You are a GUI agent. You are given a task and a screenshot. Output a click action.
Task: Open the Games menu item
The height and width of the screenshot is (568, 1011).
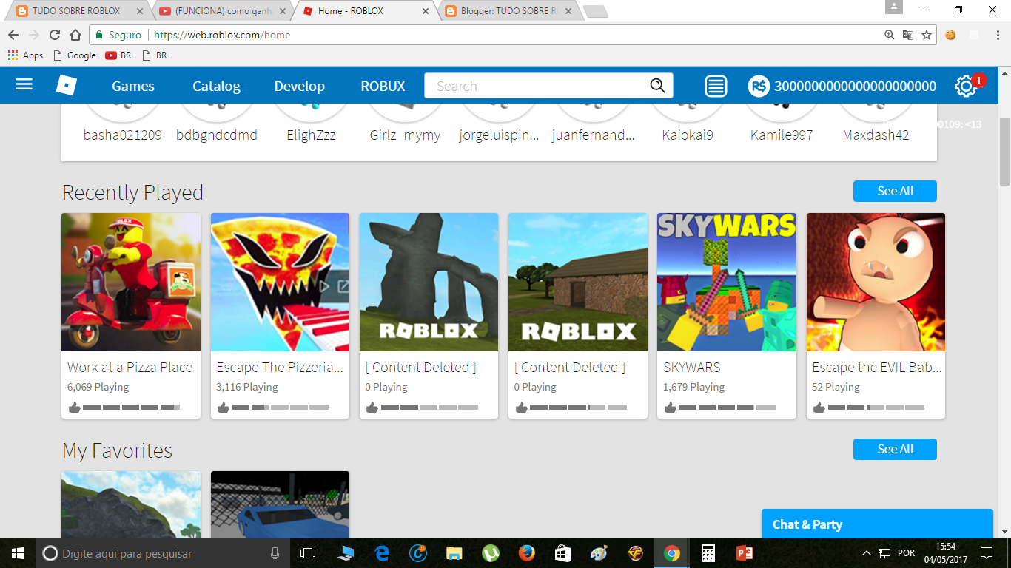click(x=133, y=86)
